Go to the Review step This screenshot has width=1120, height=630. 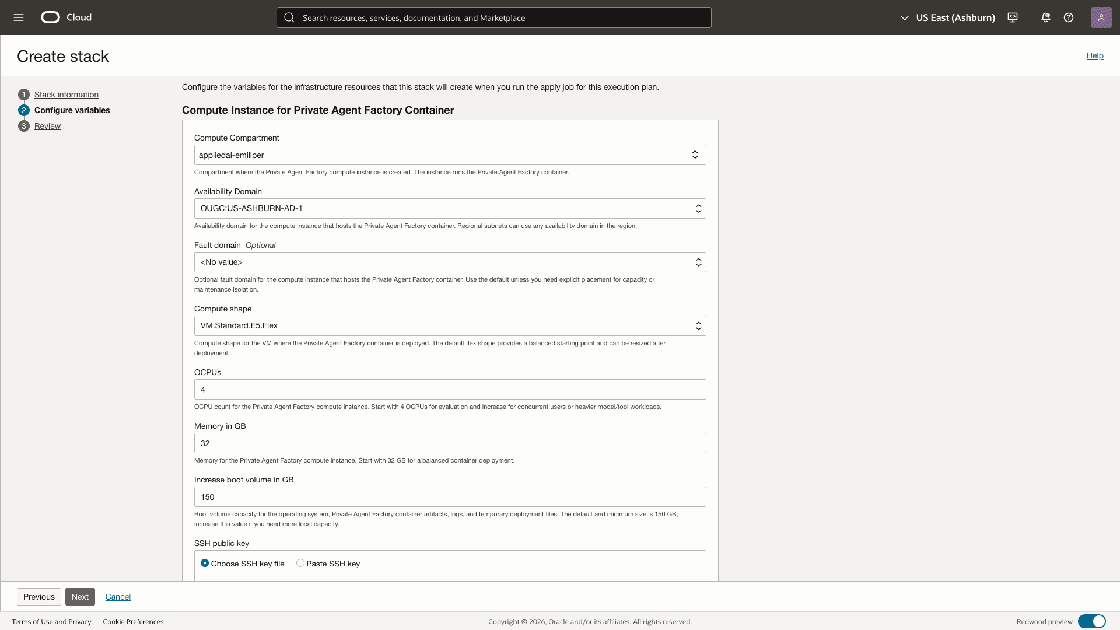[x=47, y=126]
